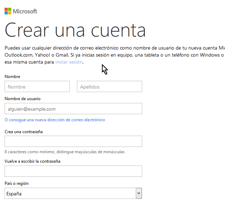
Task: Click the 'Crear una cuenta' heading
Action: point(75,30)
